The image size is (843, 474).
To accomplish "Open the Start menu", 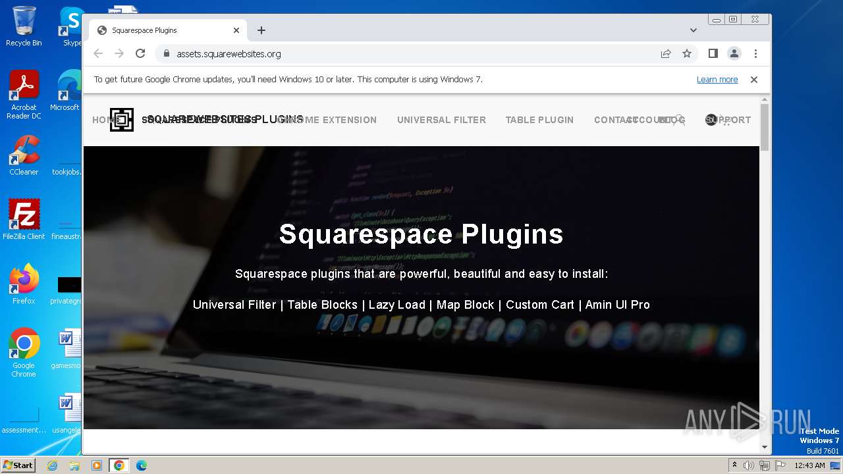I will pos(18,465).
